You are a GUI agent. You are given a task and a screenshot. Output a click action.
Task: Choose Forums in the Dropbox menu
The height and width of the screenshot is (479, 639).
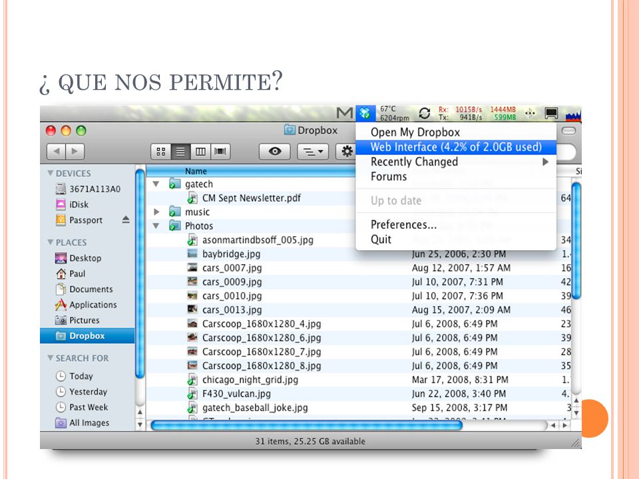pyautogui.click(x=456, y=176)
